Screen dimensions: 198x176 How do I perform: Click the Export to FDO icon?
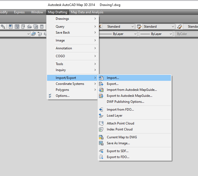pos(101,157)
